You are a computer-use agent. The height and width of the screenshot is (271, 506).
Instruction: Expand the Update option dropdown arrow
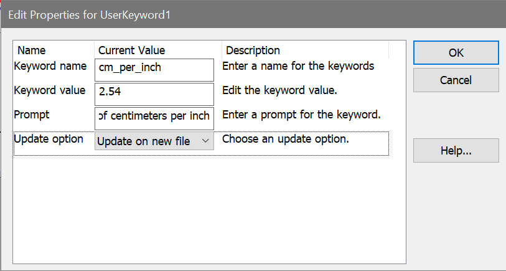click(205, 141)
